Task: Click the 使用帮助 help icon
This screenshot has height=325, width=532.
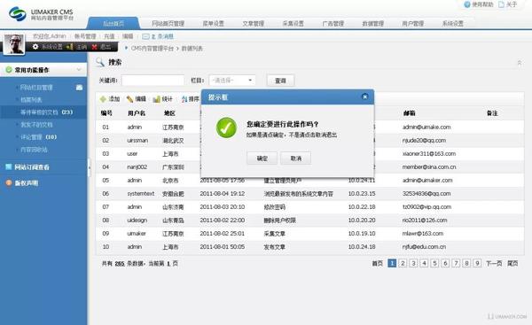Action: tap(467, 4)
